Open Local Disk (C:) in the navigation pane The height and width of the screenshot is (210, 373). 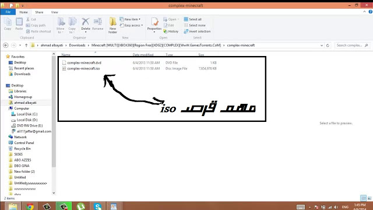click(27, 114)
